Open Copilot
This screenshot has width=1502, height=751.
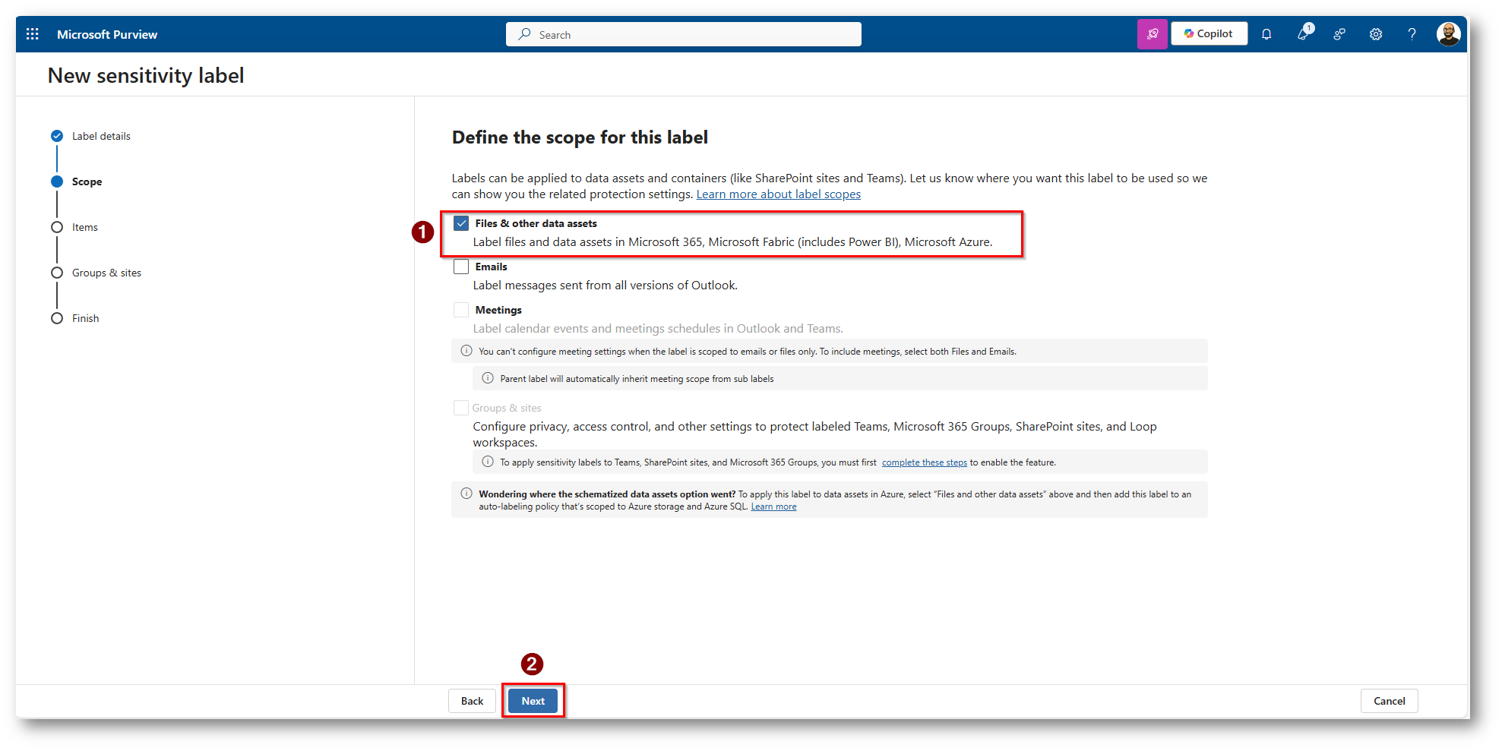[1209, 34]
